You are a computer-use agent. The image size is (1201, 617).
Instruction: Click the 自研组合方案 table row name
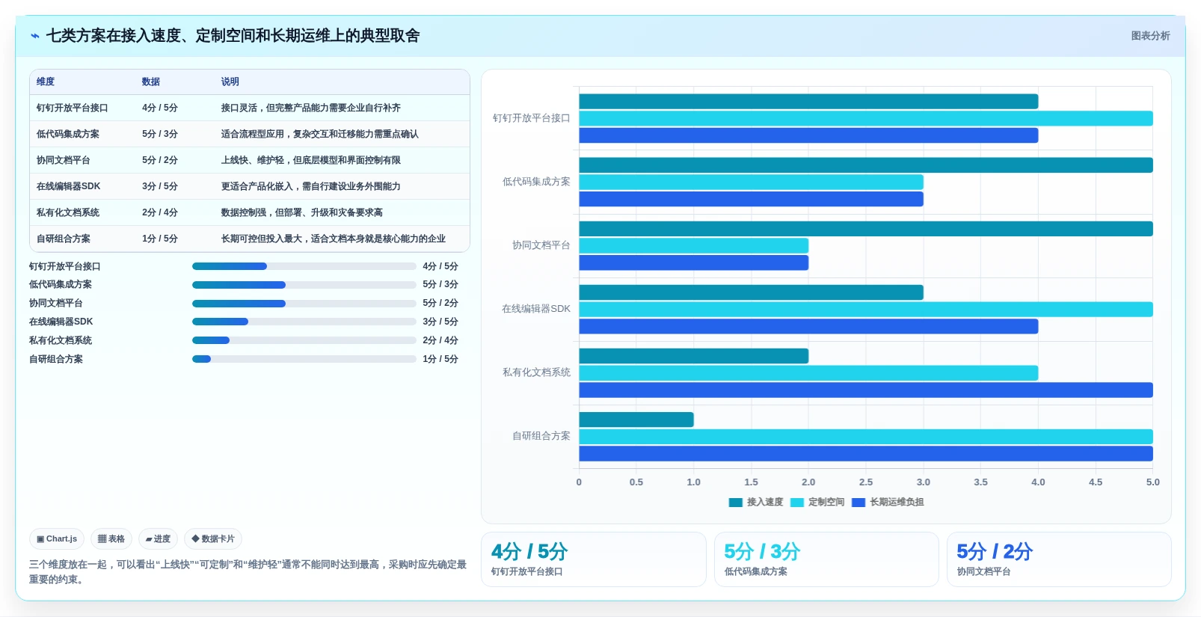(64, 239)
